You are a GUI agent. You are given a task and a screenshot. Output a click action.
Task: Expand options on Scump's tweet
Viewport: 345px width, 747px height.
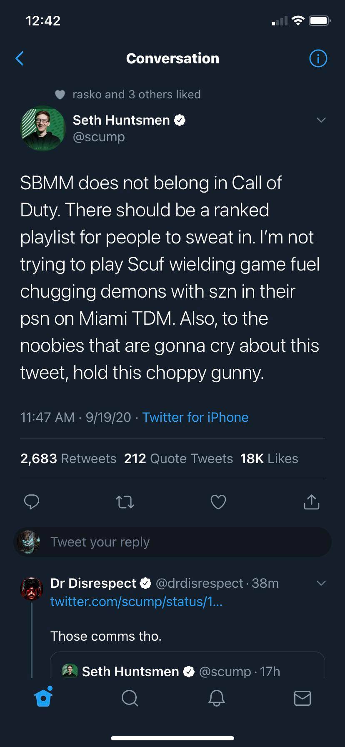tap(321, 120)
